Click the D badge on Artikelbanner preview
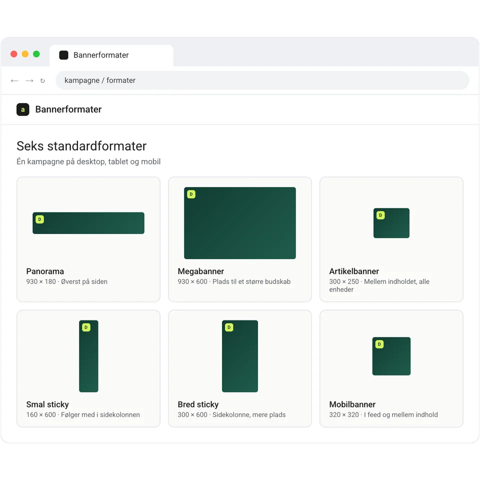The width and height of the screenshot is (480, 480). tap(380, 215)
